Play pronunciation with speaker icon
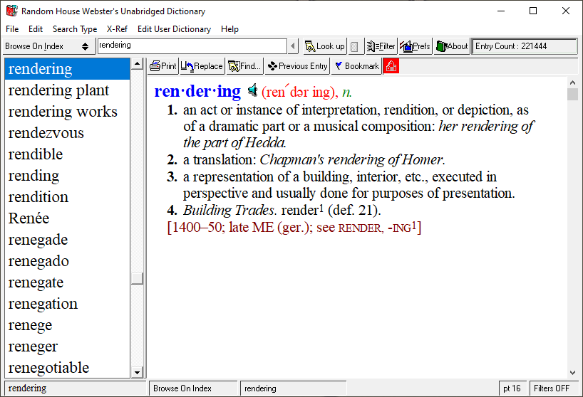583x397 pixels. pyautogui.click(x=252, y=91)
